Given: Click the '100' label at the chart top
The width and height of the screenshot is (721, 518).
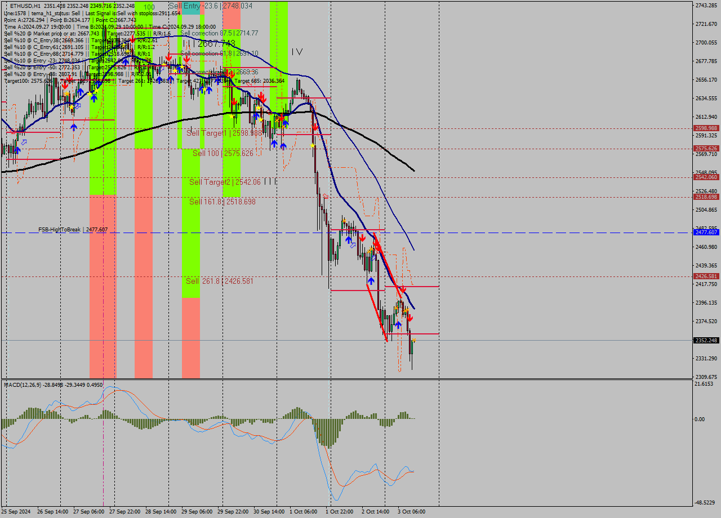Looking at the screenshot, I should pyautogui.click(x=149, y=7).
